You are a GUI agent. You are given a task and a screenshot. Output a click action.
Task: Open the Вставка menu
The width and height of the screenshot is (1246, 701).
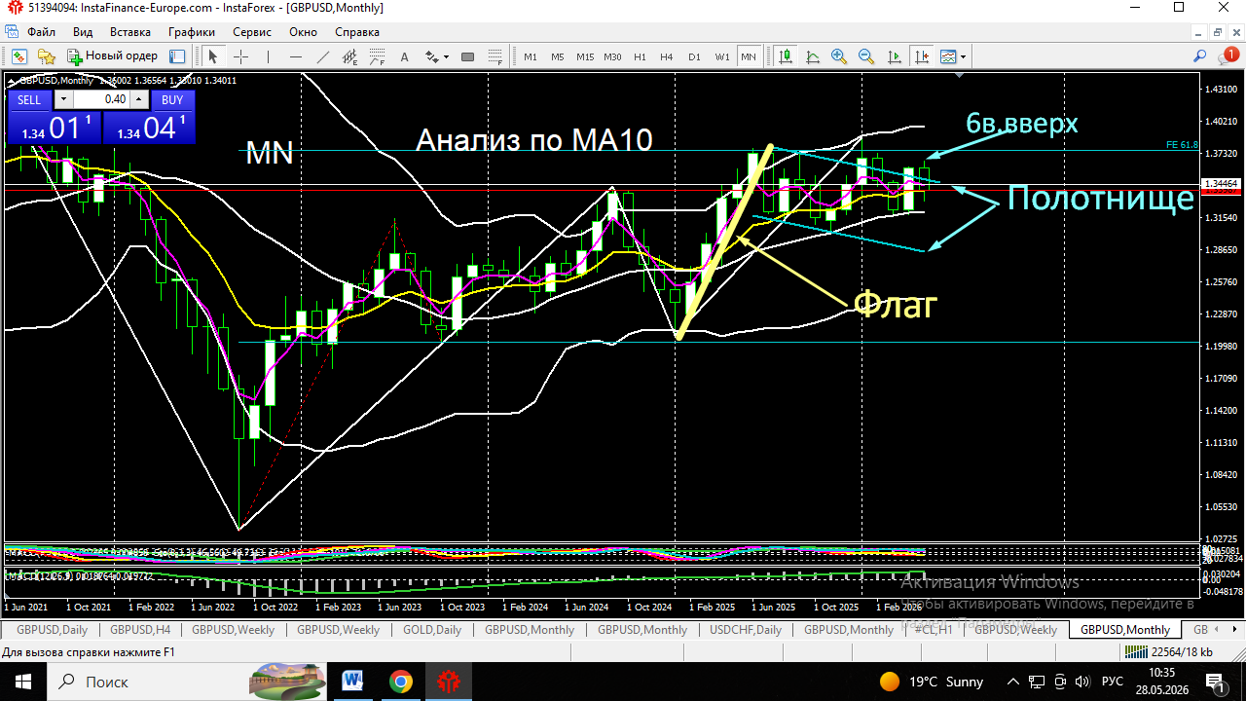[x=129, y=32]
